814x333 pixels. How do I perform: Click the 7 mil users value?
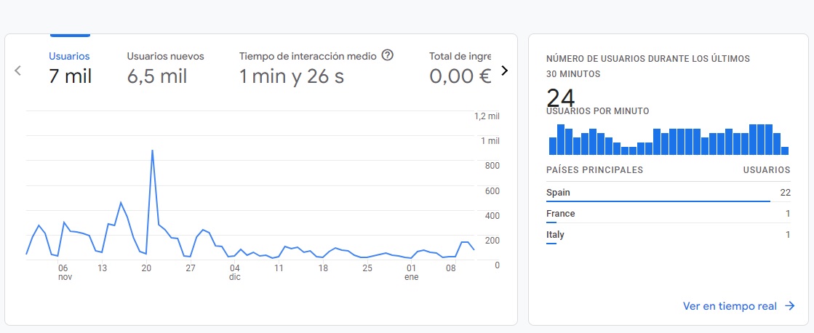pyautogui.click(x=70, y=77)
